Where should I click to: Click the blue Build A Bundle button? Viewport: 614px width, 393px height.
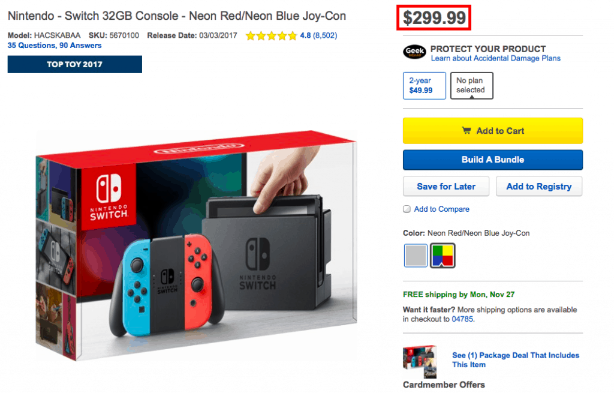tap(492, 160)
